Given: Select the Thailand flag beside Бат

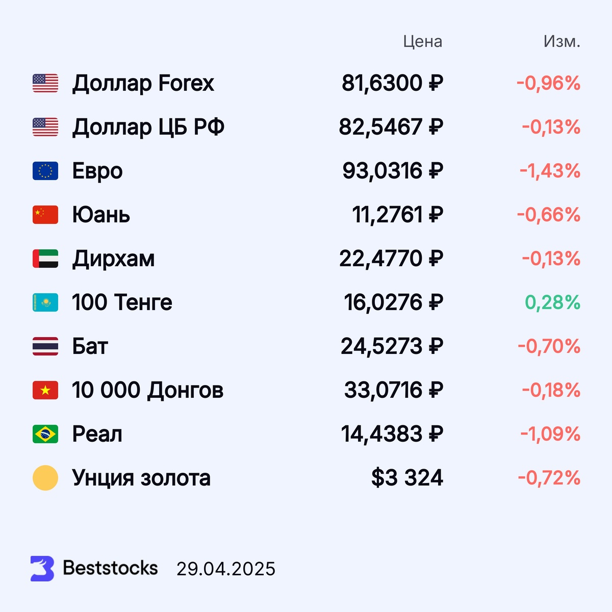Looking at the screenshot, I should [x=45, y=346].
